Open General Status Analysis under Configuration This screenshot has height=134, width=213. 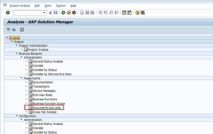coord(48,124)
